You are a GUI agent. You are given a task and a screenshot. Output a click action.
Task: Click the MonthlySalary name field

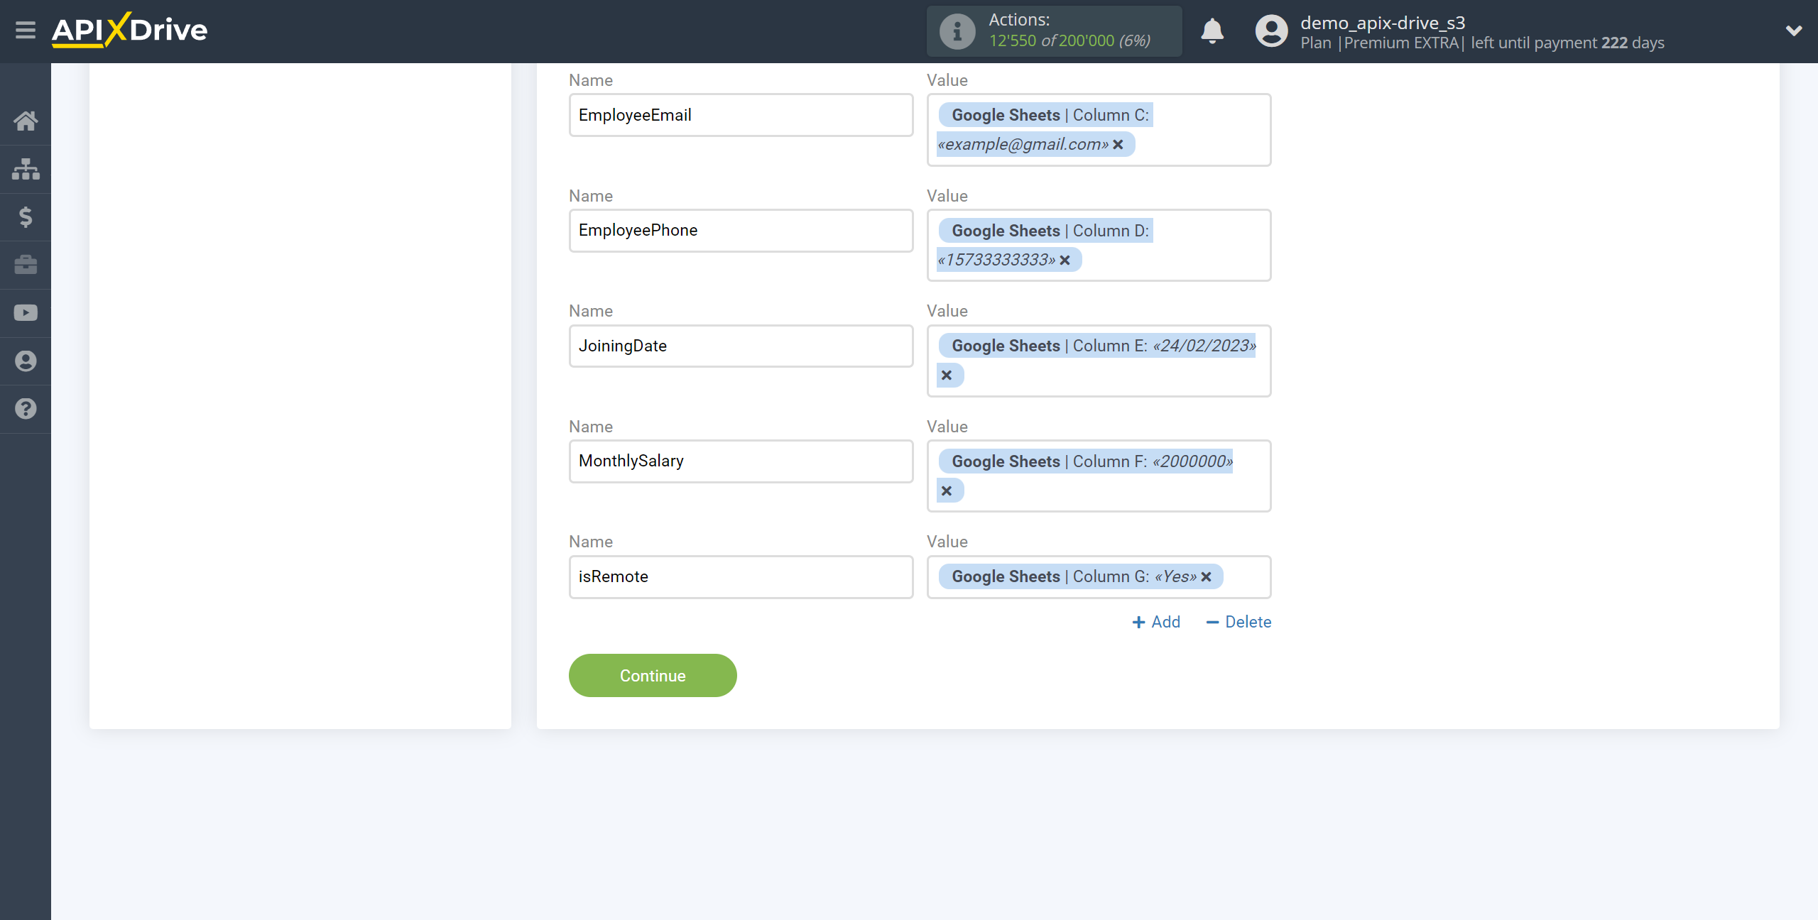click(x=741, y=461)
